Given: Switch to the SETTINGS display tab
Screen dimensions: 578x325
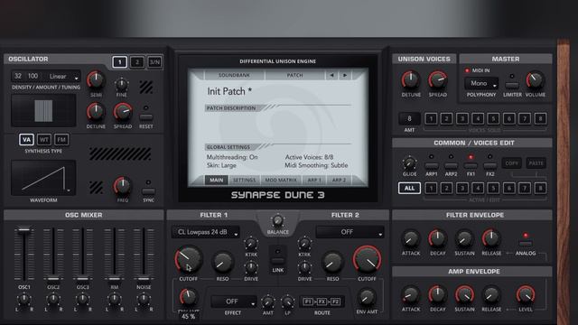Looking at the screenshot, I should coord(244,180).
